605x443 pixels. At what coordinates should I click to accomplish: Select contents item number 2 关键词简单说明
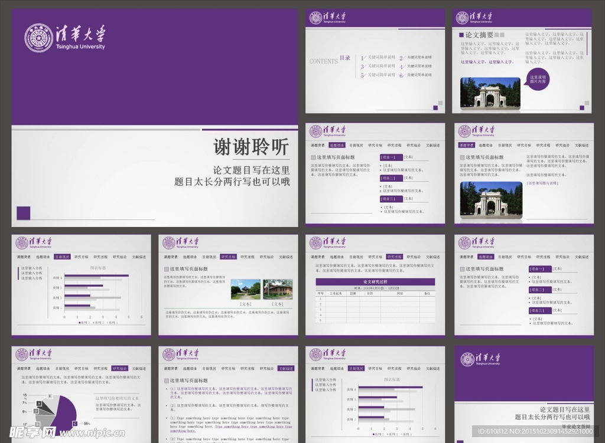415,57
